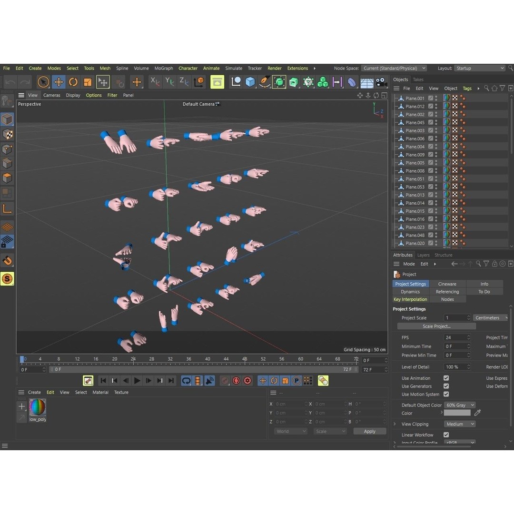
Task: Select the Move tool in the toolbar
Action: point(59,82)
